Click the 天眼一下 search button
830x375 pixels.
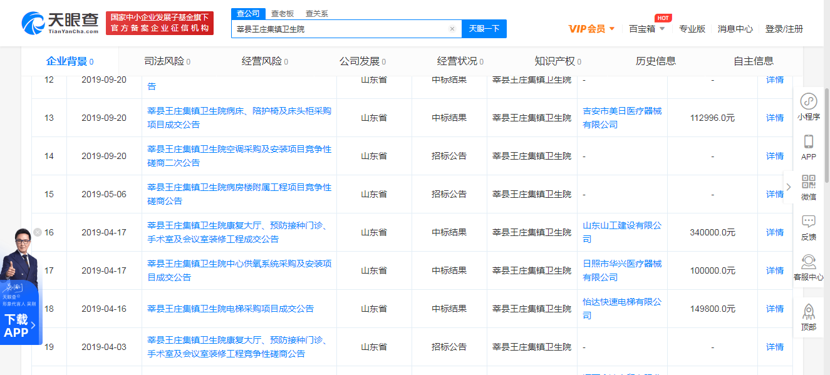tap(484, 29)
